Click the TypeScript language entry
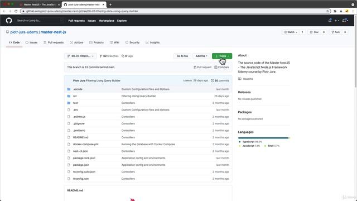Viewport: 357px width, 201px height. point(250,142)
